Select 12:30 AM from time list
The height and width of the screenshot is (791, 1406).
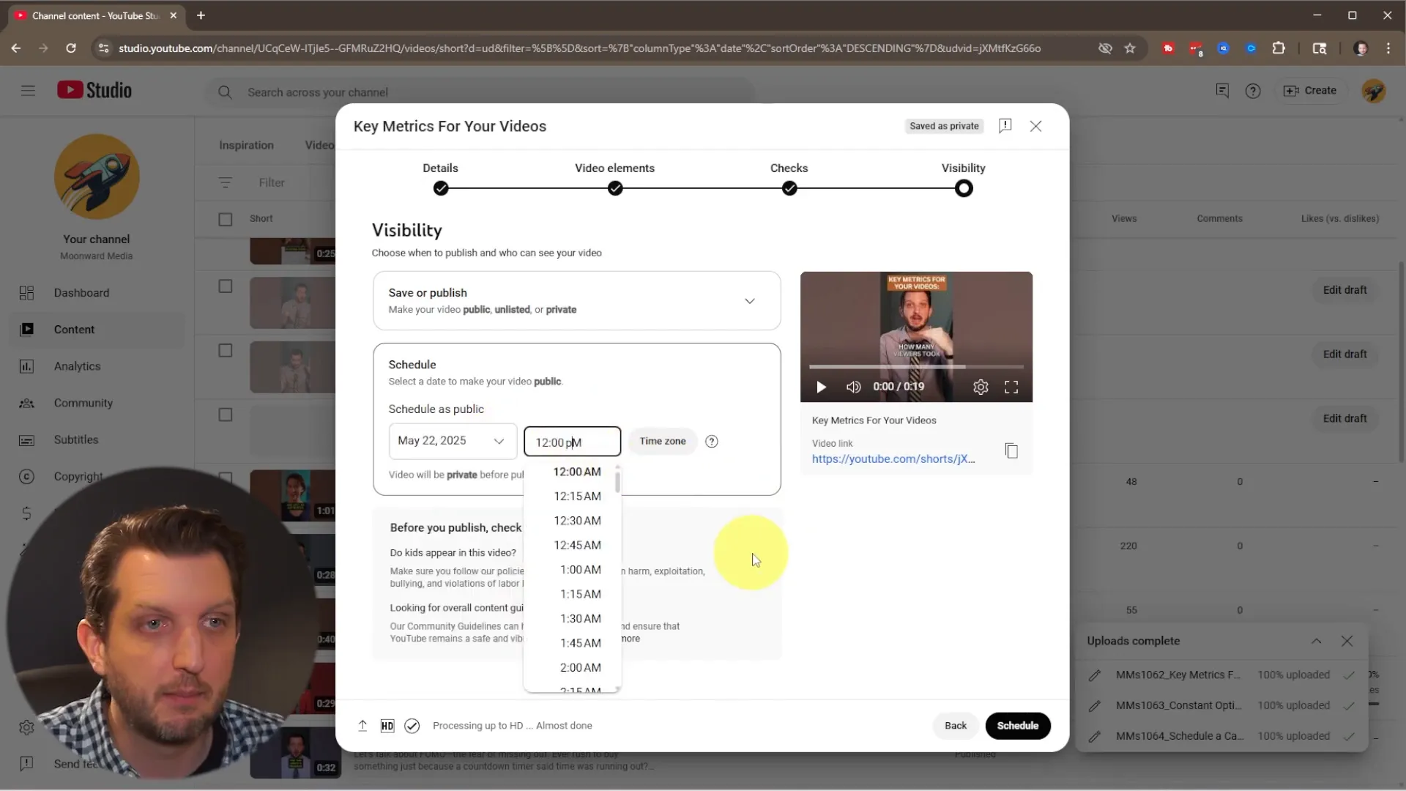(x=577, y=521)
